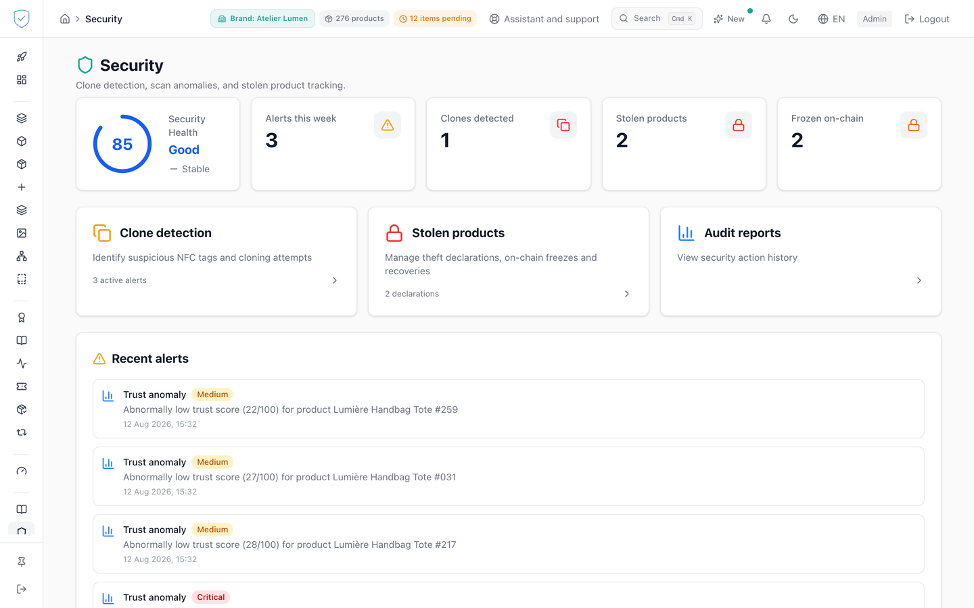Screen dimensions: 974x608
Task: Open the rocket icon in the sidebar
Action: [22, 57]
